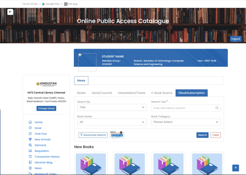Screen dimensions: 246x175
Task: Click the New Arrivals diamond icon
Action: click(x=30, y=139)
